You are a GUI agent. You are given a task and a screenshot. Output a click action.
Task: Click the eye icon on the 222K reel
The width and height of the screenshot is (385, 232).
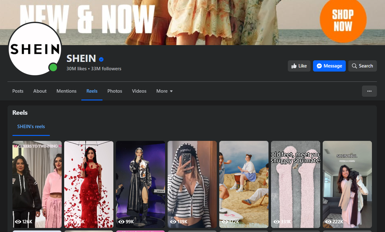pyautogui.click(x=328, y=222)
